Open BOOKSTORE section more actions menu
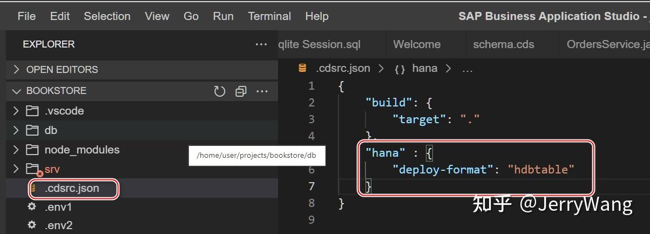Screen dimensions: 650x234 click(x=262, y=91)
